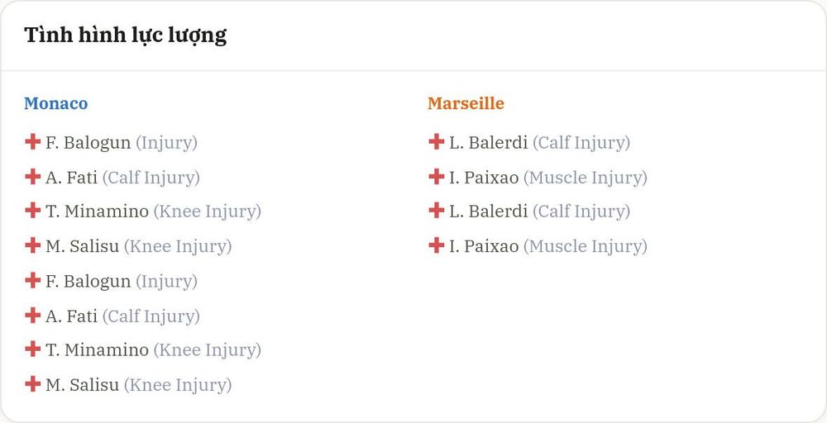Open the Marseille team heading
Viewport: 827px width, 423px height.
[466, 103]
